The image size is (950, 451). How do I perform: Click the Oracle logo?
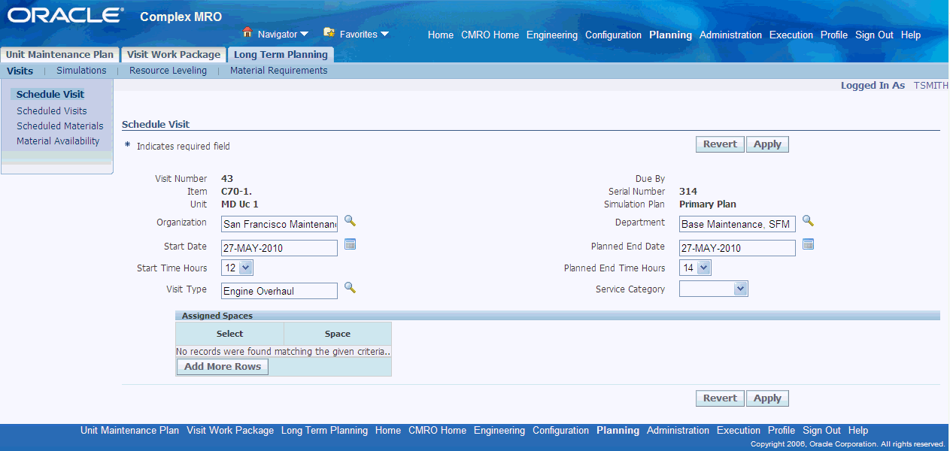[65, 15]
